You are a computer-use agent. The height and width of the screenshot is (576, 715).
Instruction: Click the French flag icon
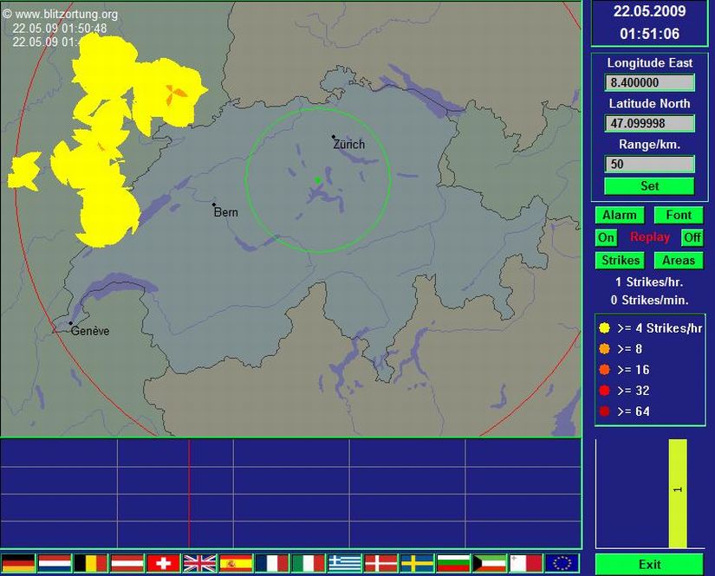272,563
